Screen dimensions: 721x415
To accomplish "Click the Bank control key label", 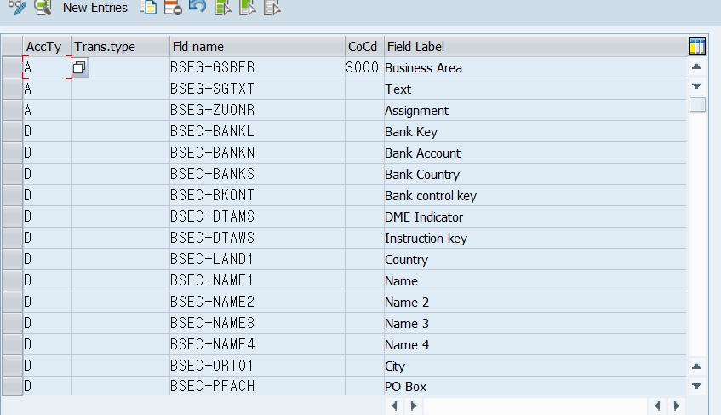I will (x=535, y=195).
